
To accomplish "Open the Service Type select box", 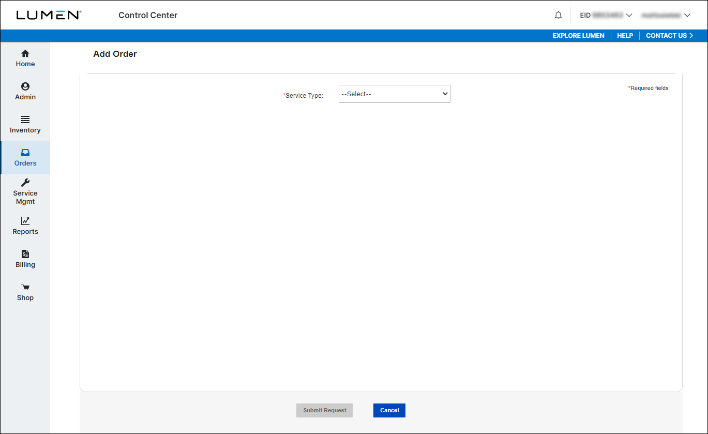I will 395,94.
